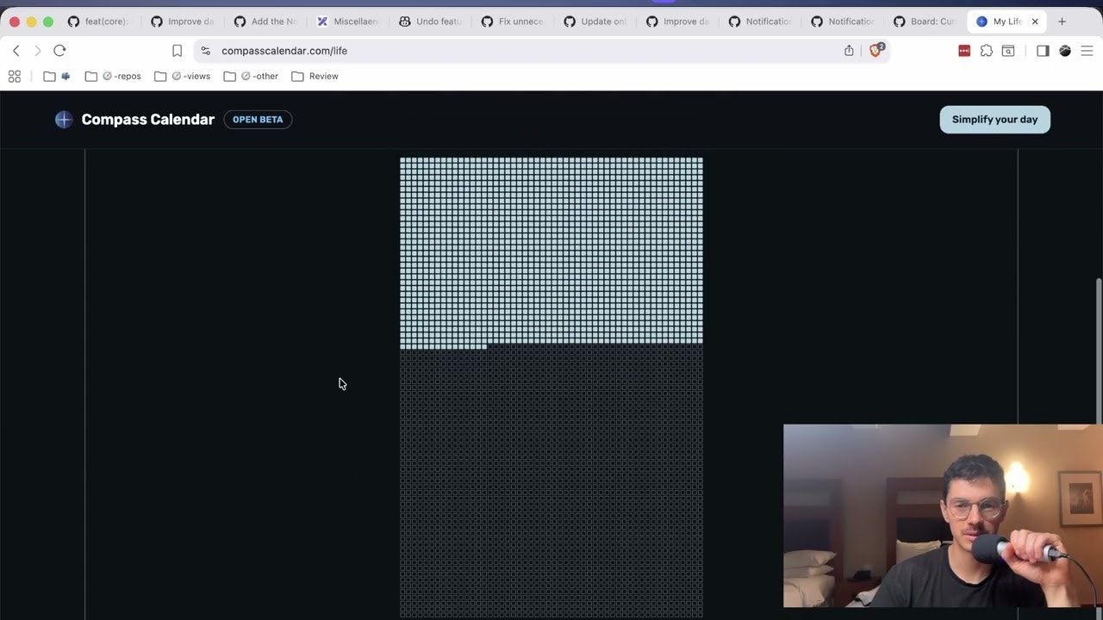Bookmark this page with the bookmark icon
This screenshot has width=1103, height=620.
click(x=177, y=51)
